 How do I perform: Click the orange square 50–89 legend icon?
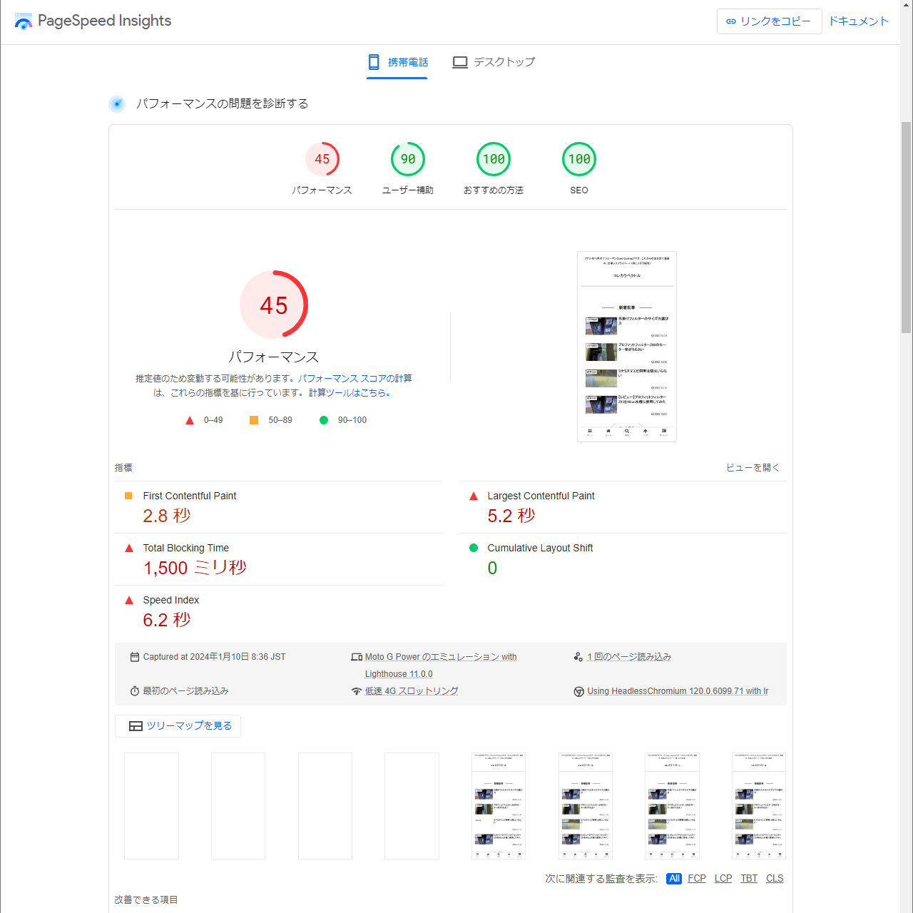point(254,420)
